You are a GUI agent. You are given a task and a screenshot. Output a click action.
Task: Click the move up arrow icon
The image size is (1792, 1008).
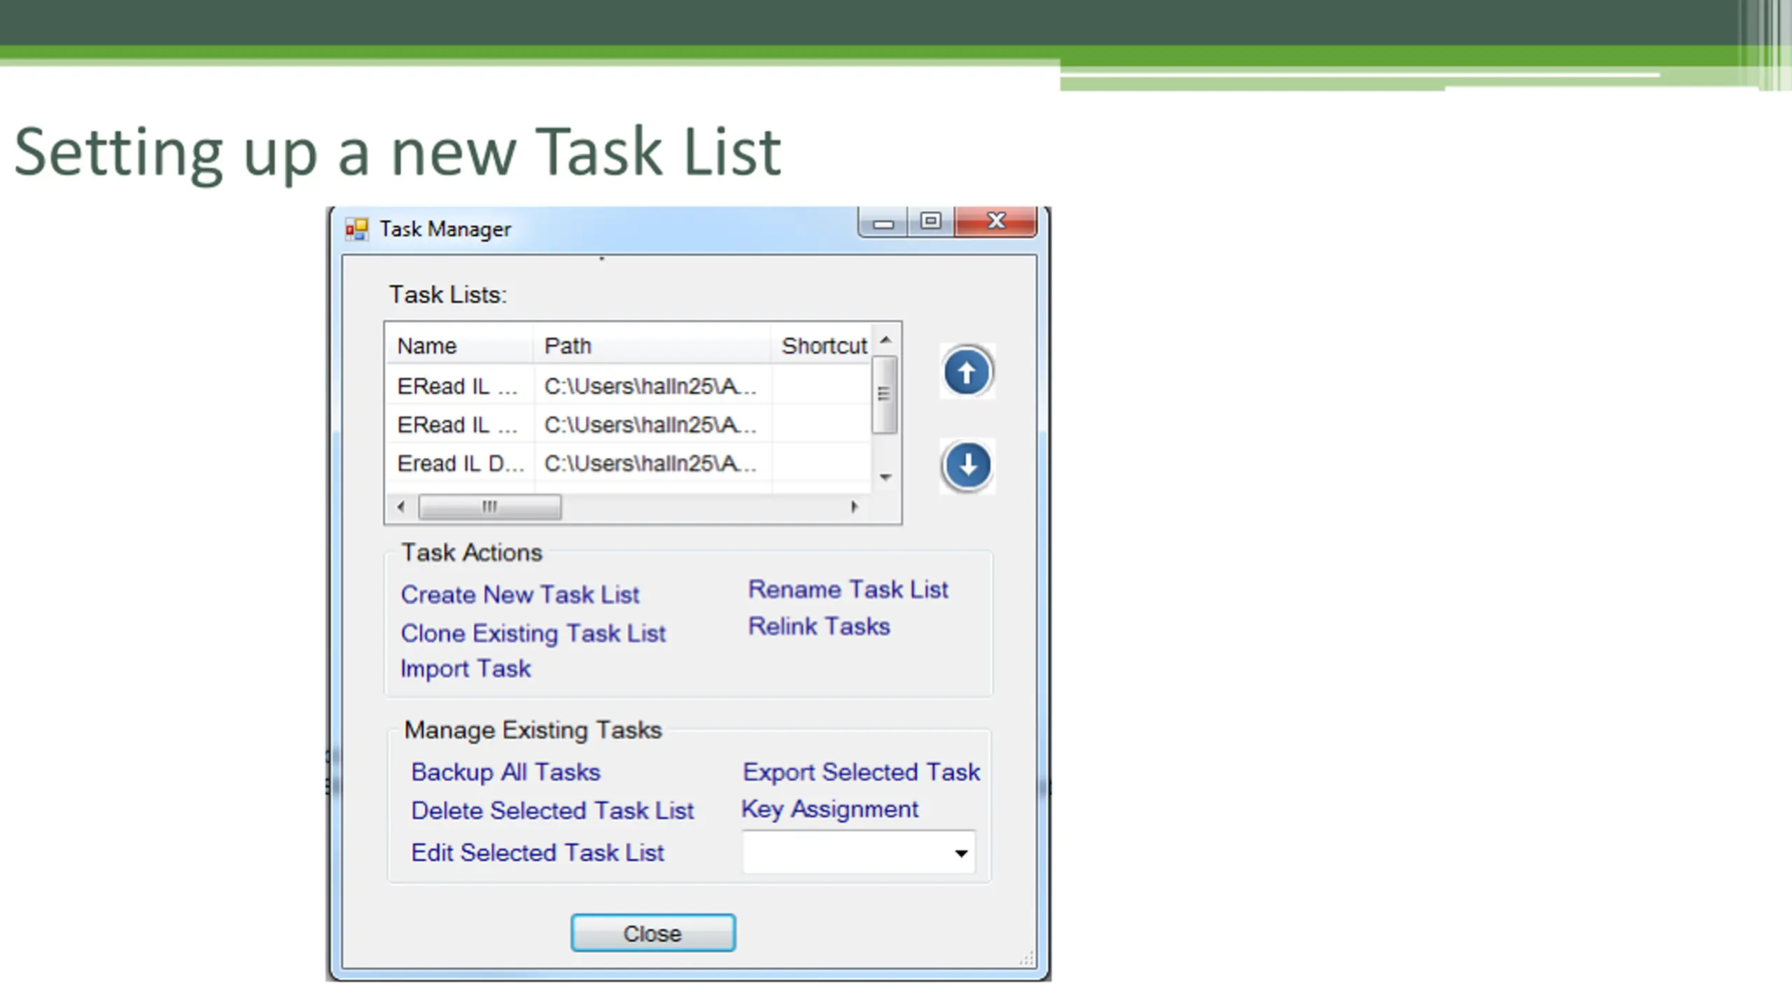(x=967, y=372)
